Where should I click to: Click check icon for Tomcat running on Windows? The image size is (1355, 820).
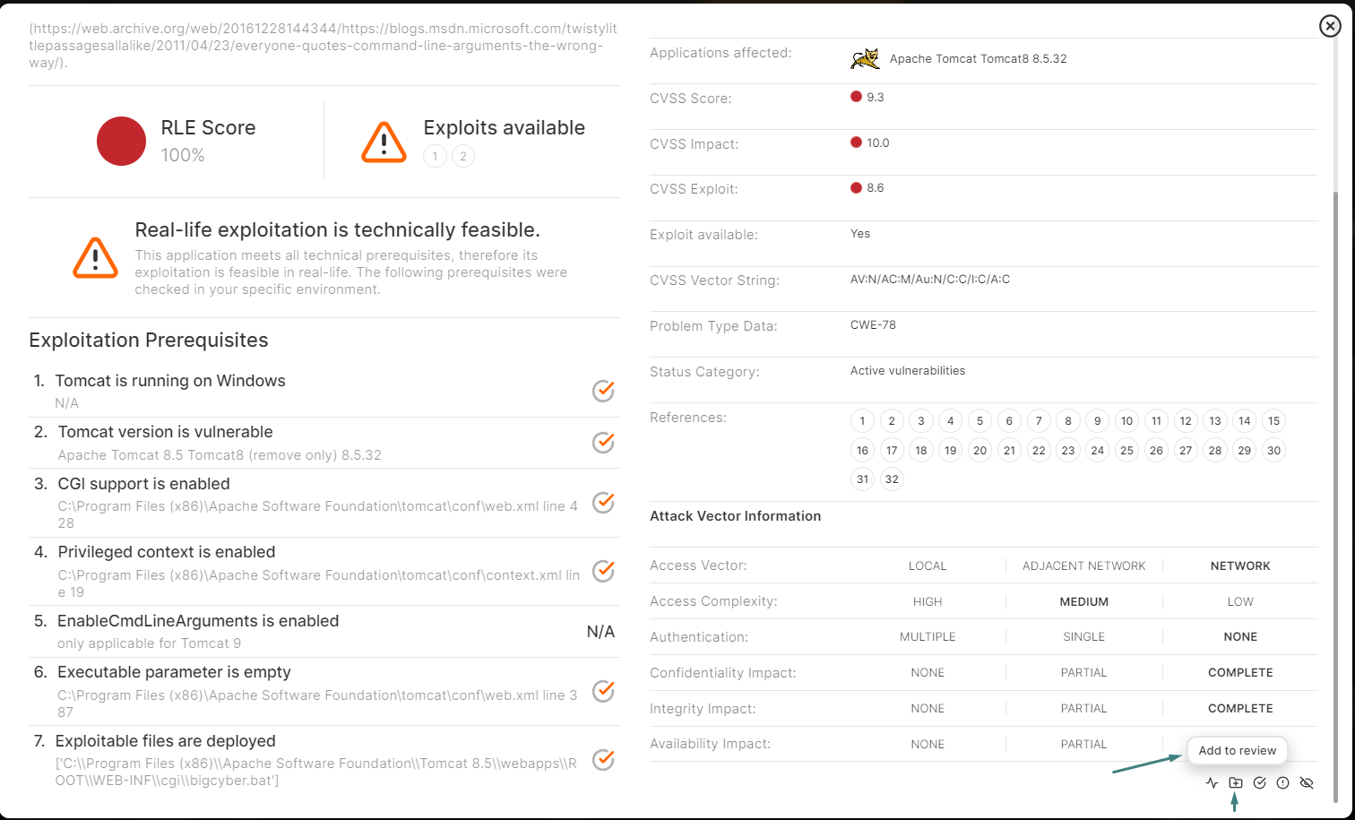coord(603,391)
